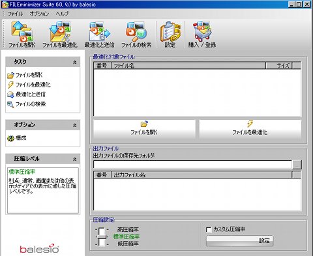Click ファイルを最適化 lightning task in sidebar
This screenshot has width=313, height=256.
pyautogui.click(x=29, y=85)
